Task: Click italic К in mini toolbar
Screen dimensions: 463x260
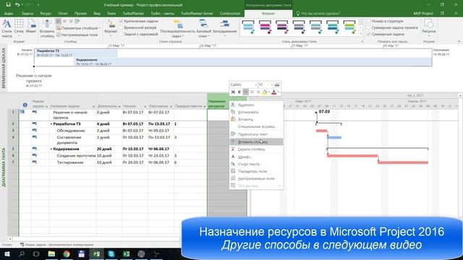Action: [239, 92]
